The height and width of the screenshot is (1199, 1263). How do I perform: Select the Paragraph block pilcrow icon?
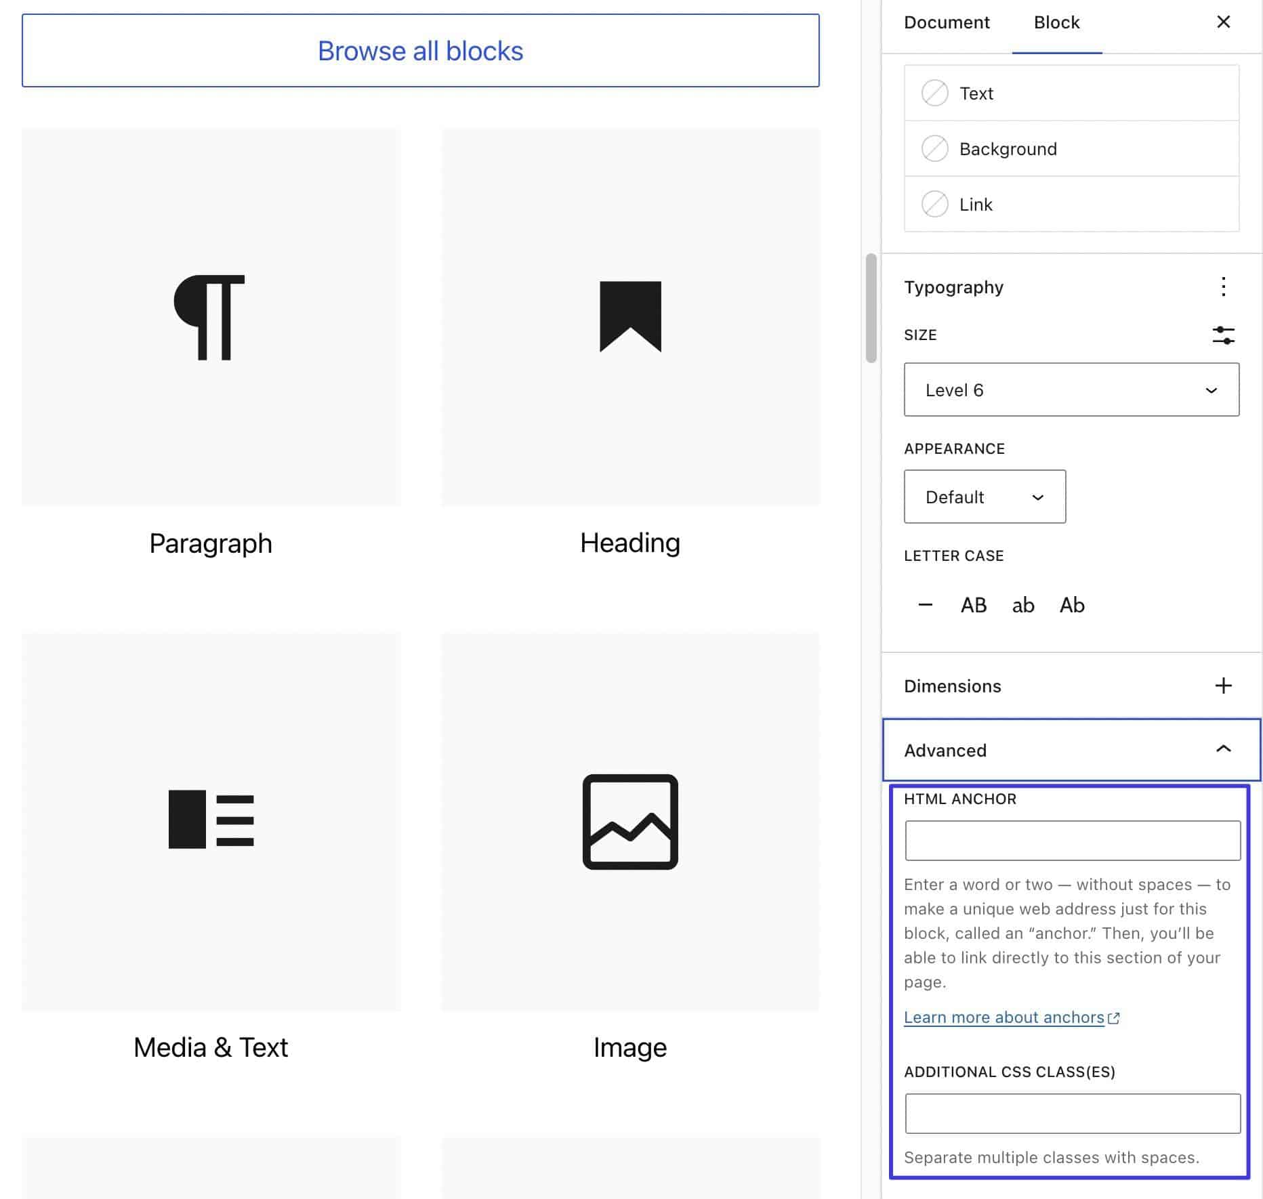210,317
